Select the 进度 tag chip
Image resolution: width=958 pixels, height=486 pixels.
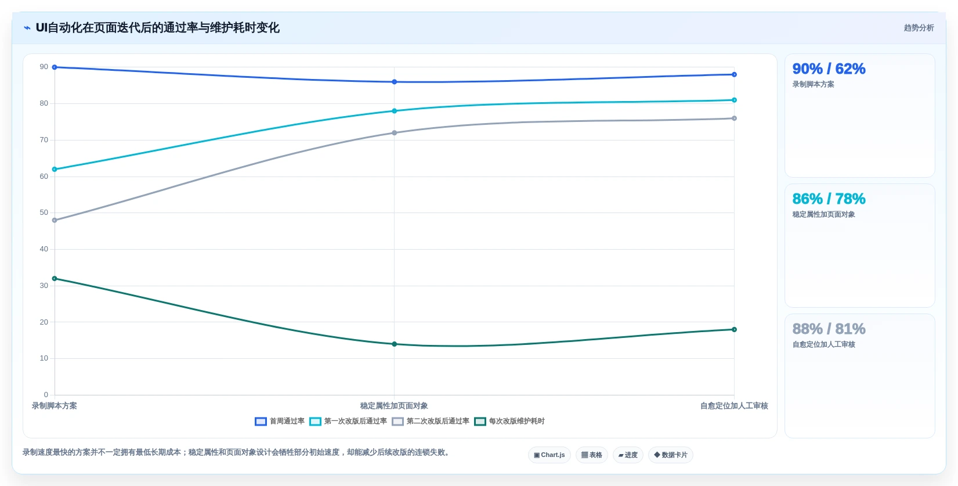point(628,455)
